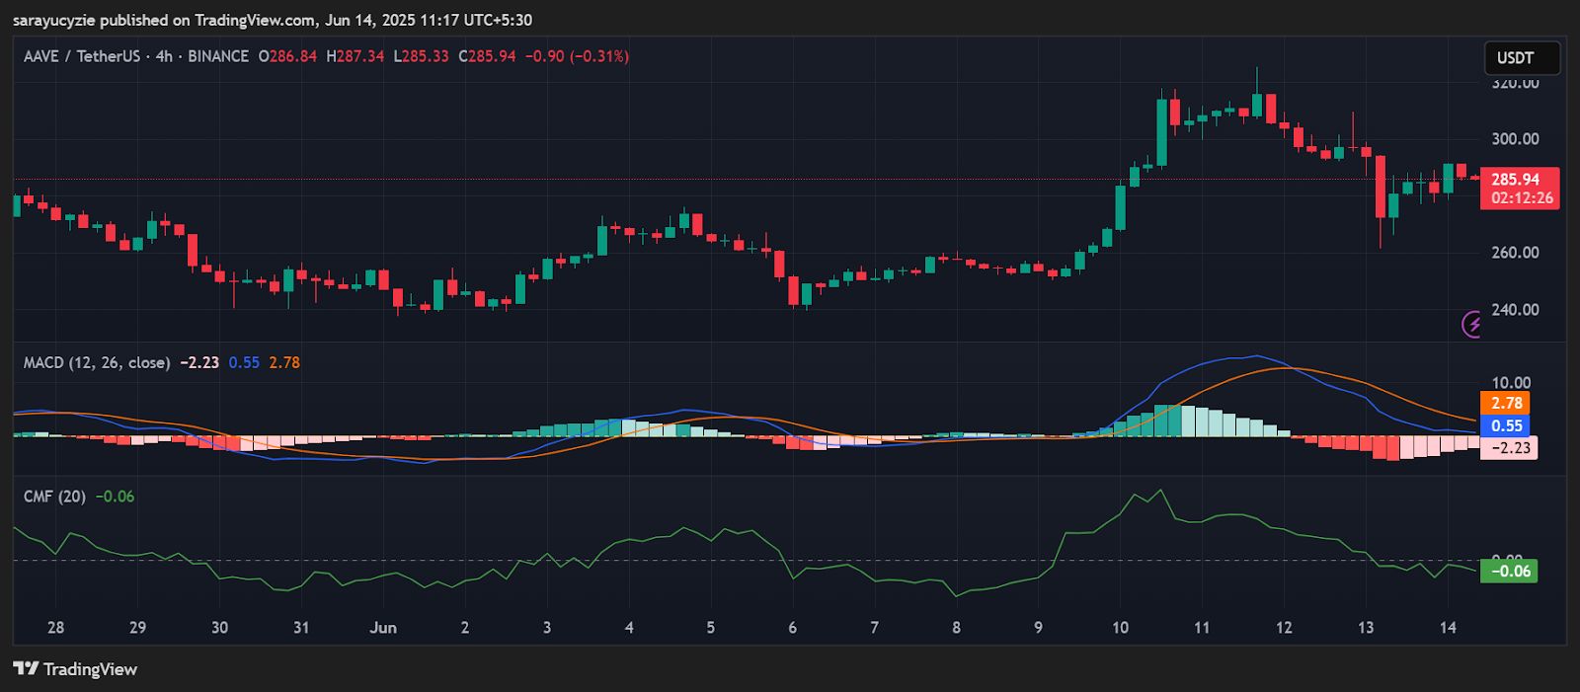Click the purple lightning bolt event icon
The image size is (1580, 692).
click(1471, 324)
